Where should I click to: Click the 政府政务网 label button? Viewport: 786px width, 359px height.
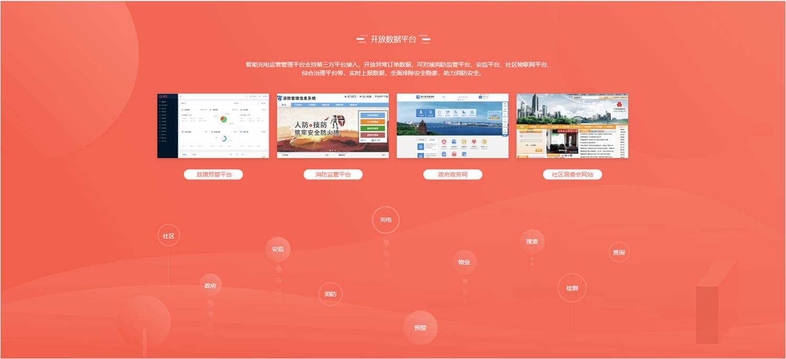pos(453,174)
